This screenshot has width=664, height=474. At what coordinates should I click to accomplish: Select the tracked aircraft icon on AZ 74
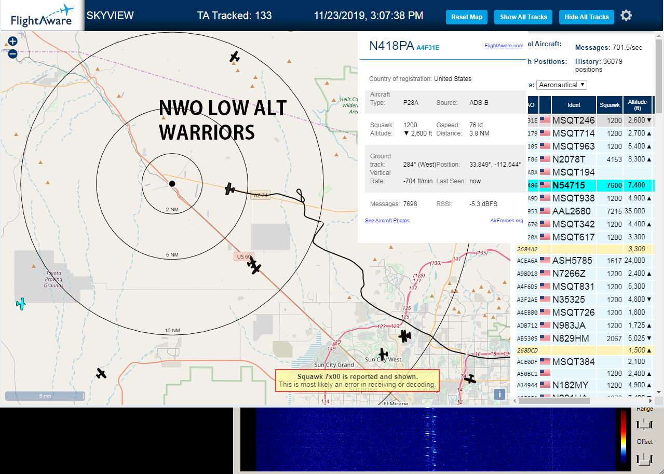[230, 189]
